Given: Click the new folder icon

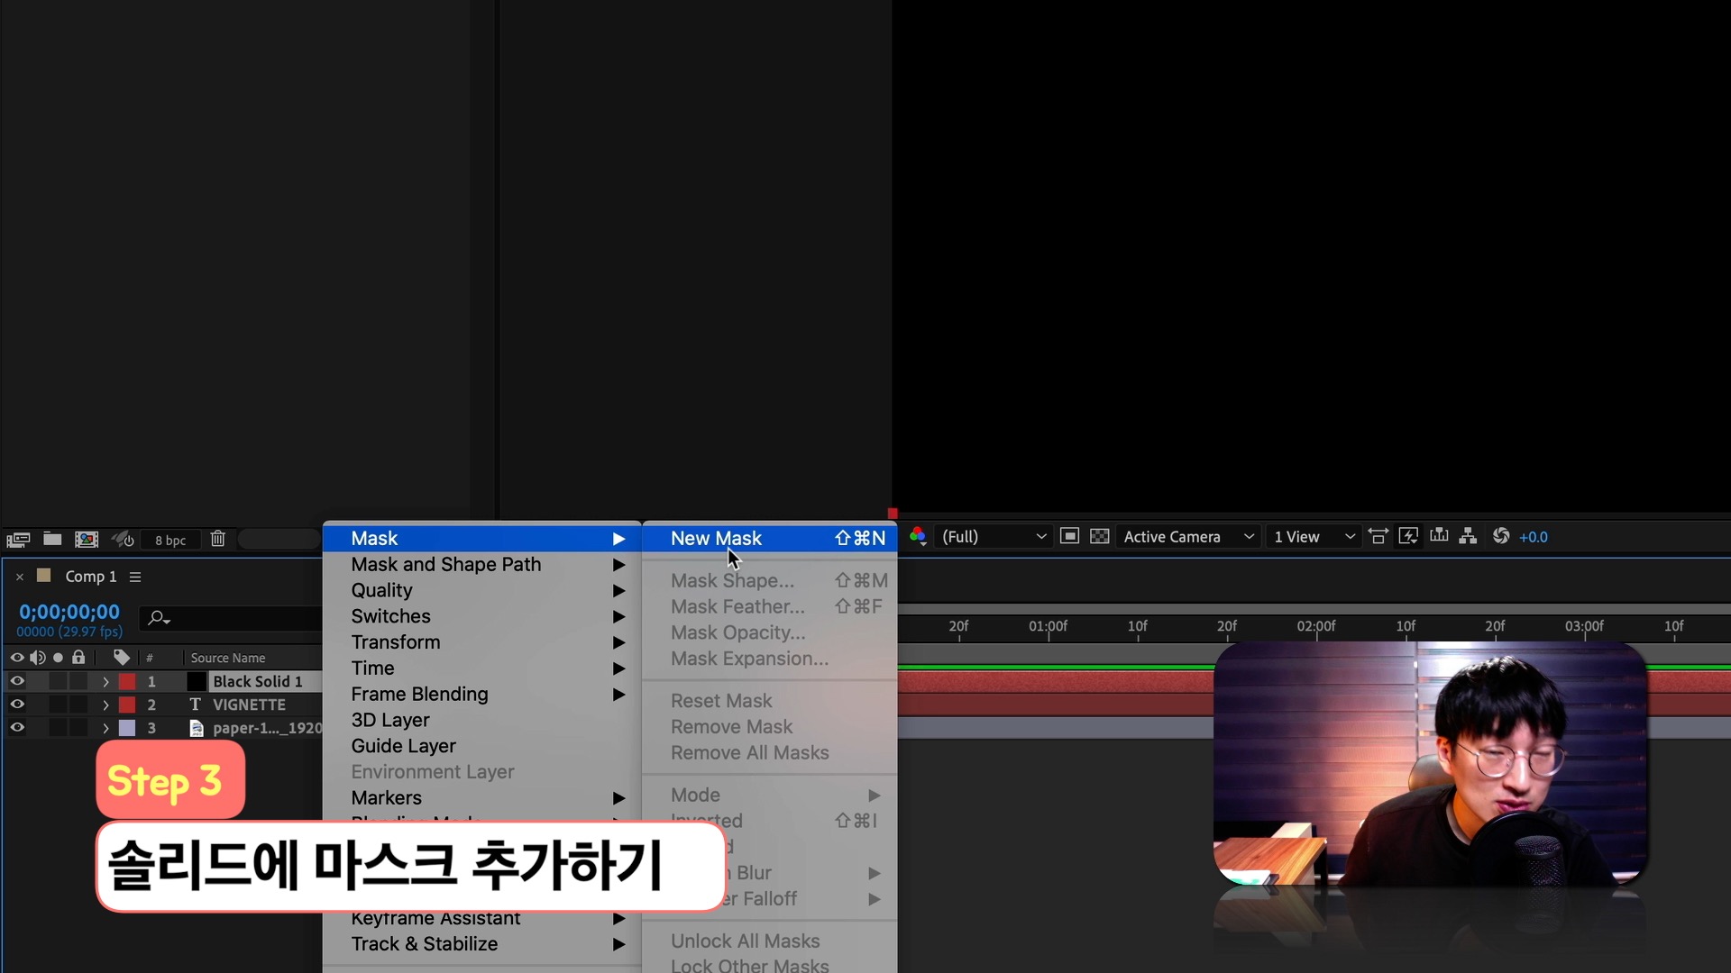Looking at the screenshot, I should [52, 539].
